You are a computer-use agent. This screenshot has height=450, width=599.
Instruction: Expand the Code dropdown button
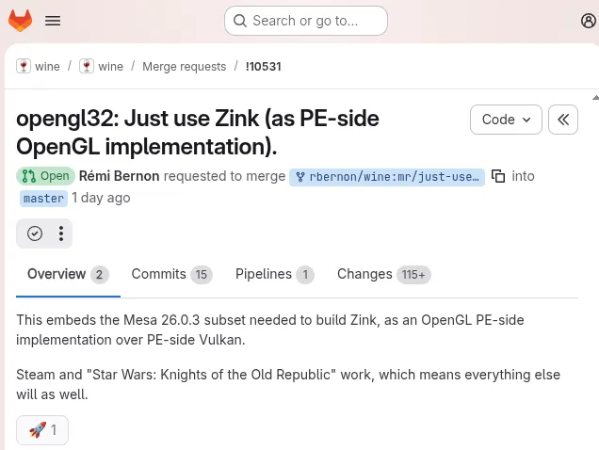pyautogui.click(x=506, y=120)
